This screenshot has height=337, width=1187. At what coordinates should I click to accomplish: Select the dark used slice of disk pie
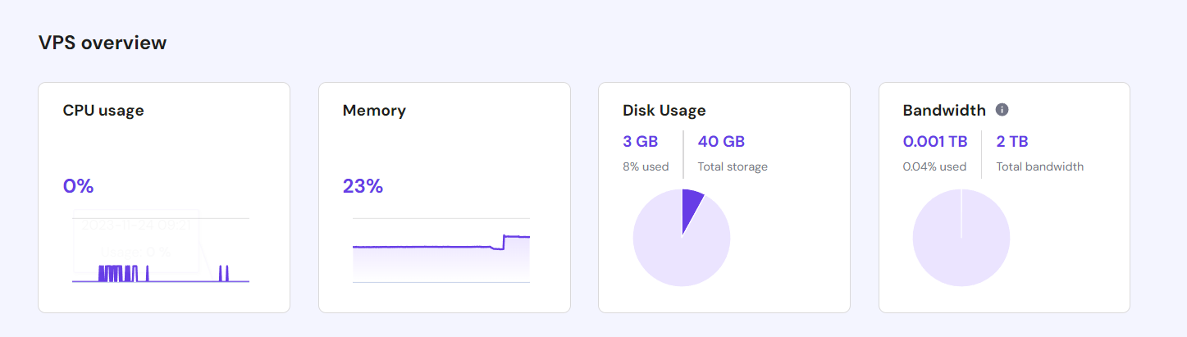(x=692, y=205)
